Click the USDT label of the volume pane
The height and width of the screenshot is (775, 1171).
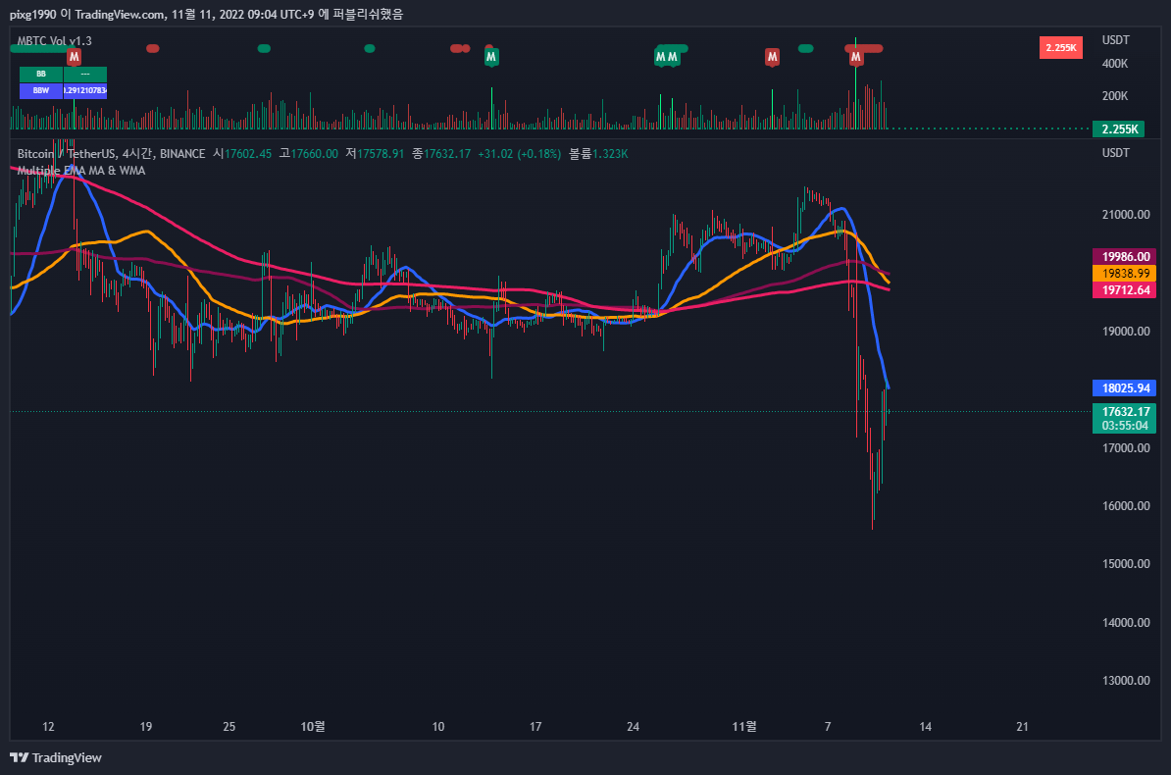tap(1116, 40)
